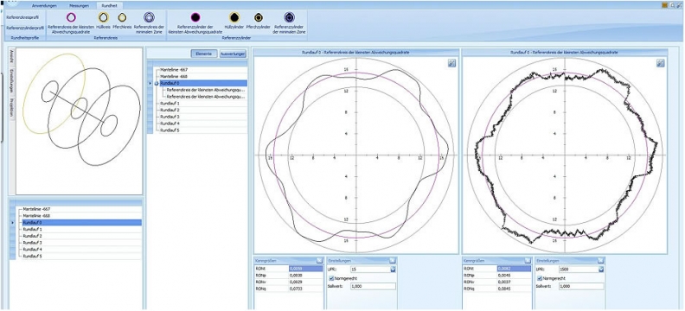Image resolution: width=685 pixels, height=311 pixels.
Task: Select the Pferchzylinder reference cylinder icon
Action: [259, 17]
